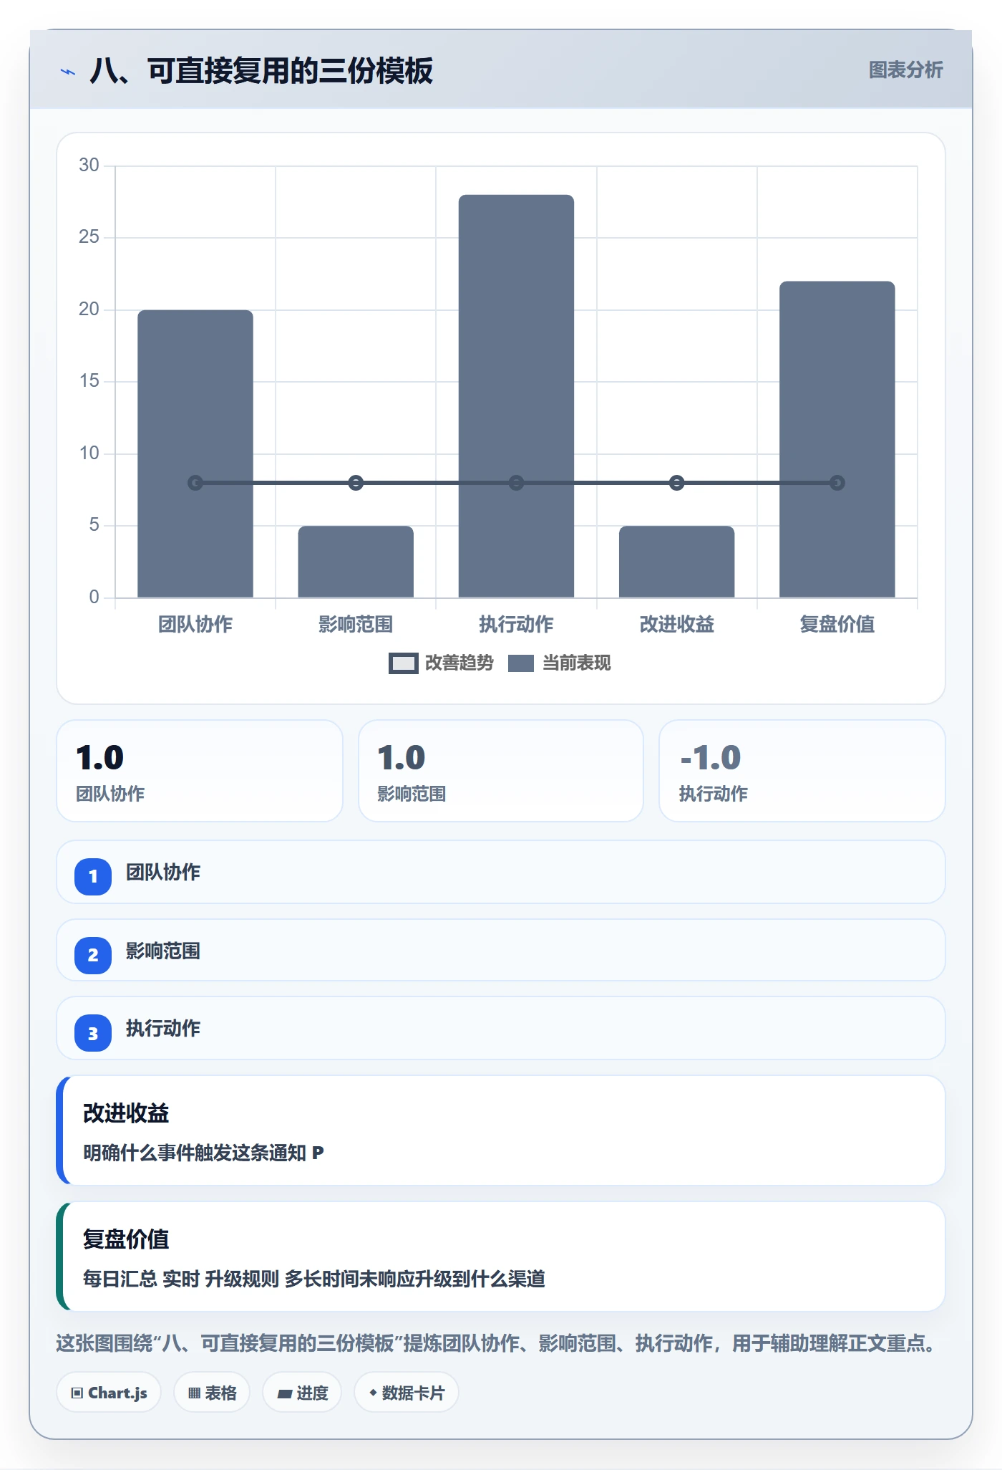
Task: Select the 影响范围 bar in chart
Action: (356, 562)
